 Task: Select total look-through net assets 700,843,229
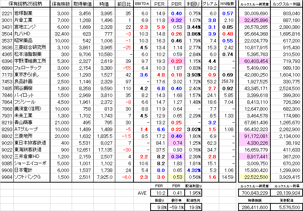tap(254, 193)
